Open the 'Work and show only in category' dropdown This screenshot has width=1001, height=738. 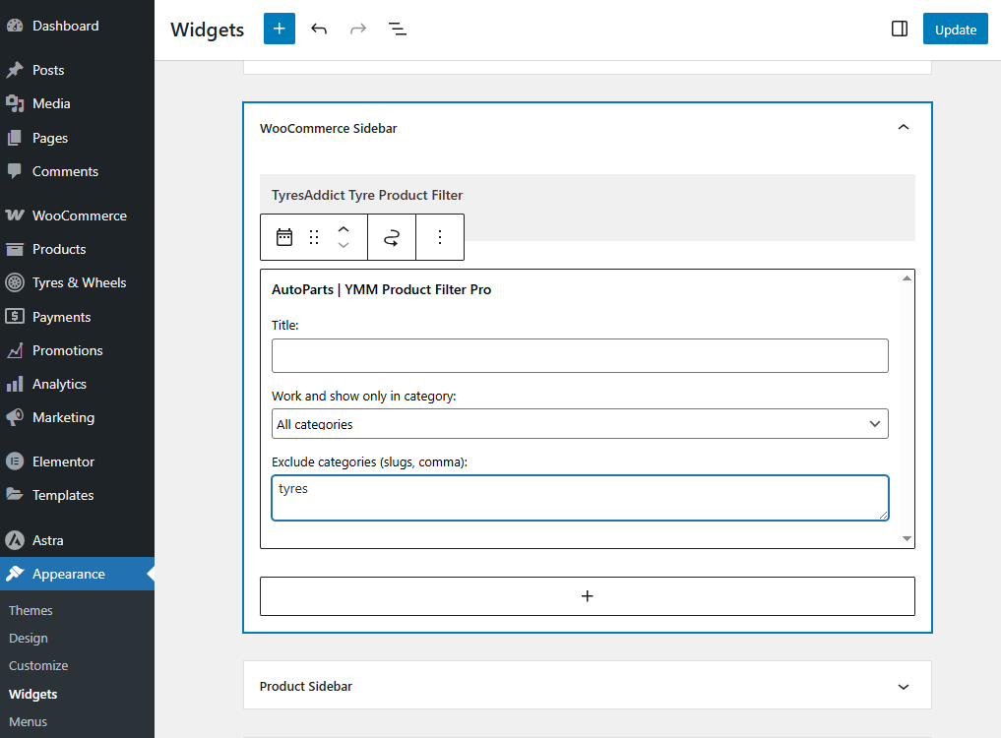580,424
